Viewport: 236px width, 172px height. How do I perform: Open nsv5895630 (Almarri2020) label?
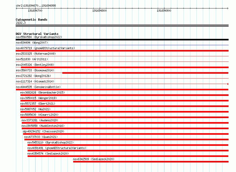pyautogui.click(x=39, y=115)
